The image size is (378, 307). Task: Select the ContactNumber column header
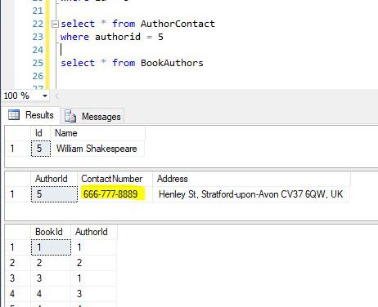click(x=115, y=179)
